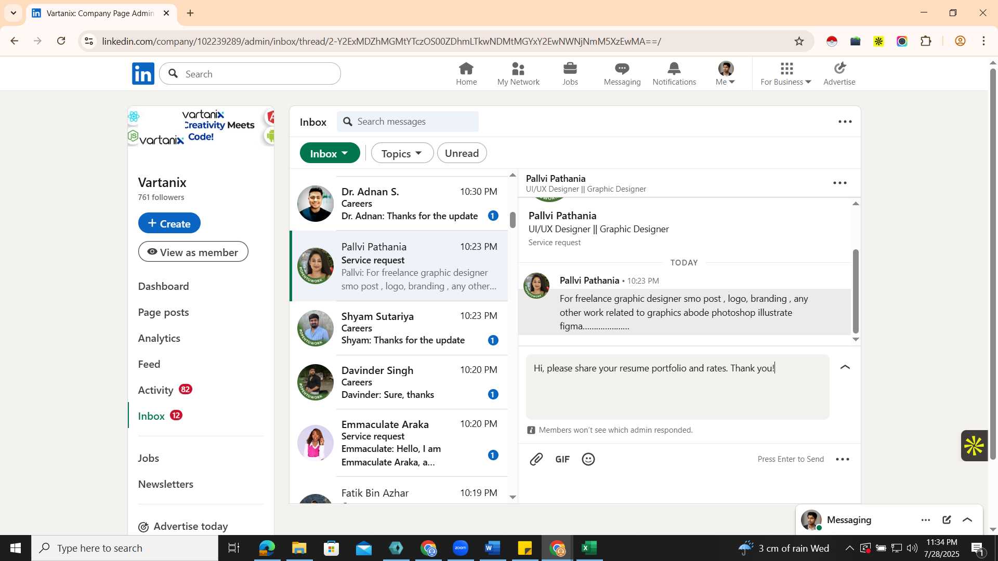The height and width of the screenshot is (561, 998).
Task: Compose new message in Messaging overlay
Action: [947, 520]
